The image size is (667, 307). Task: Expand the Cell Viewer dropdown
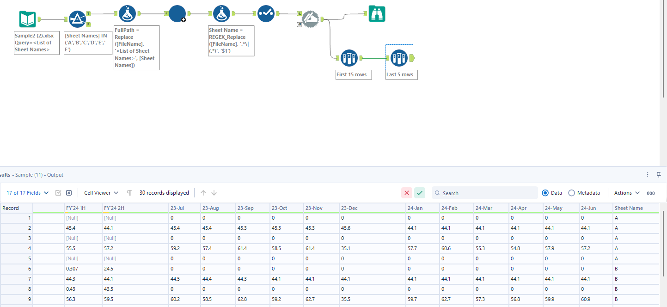click(101, 193)
